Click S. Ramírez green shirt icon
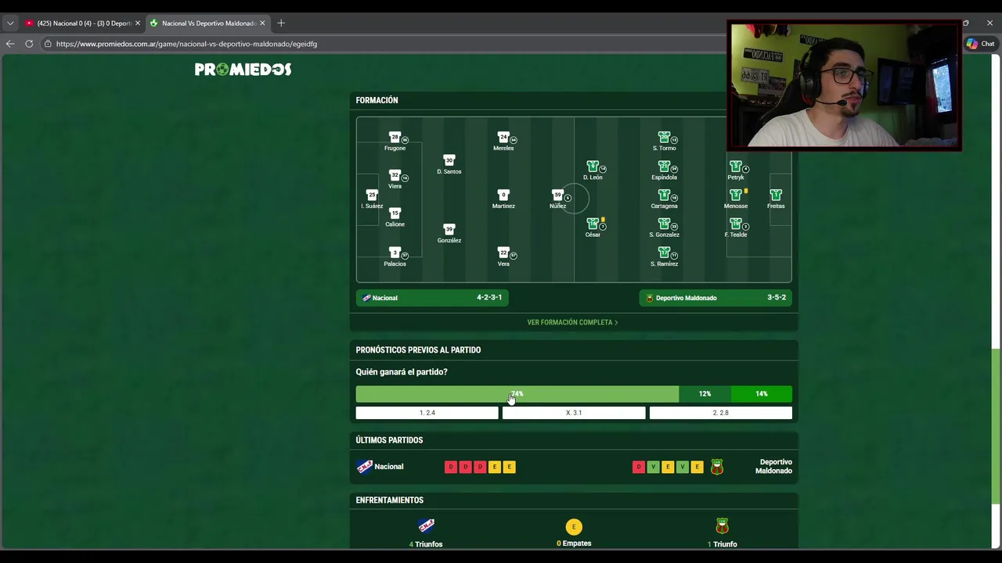Viewport: 1002px width, 563px height. pos(664,253)
